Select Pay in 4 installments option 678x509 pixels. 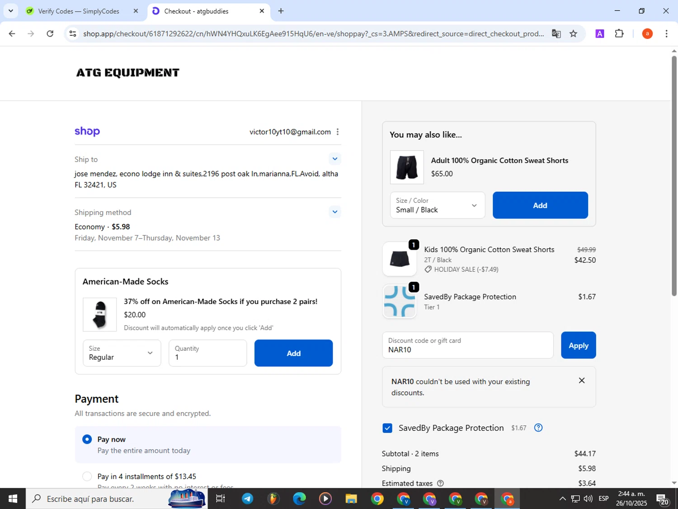87,476
